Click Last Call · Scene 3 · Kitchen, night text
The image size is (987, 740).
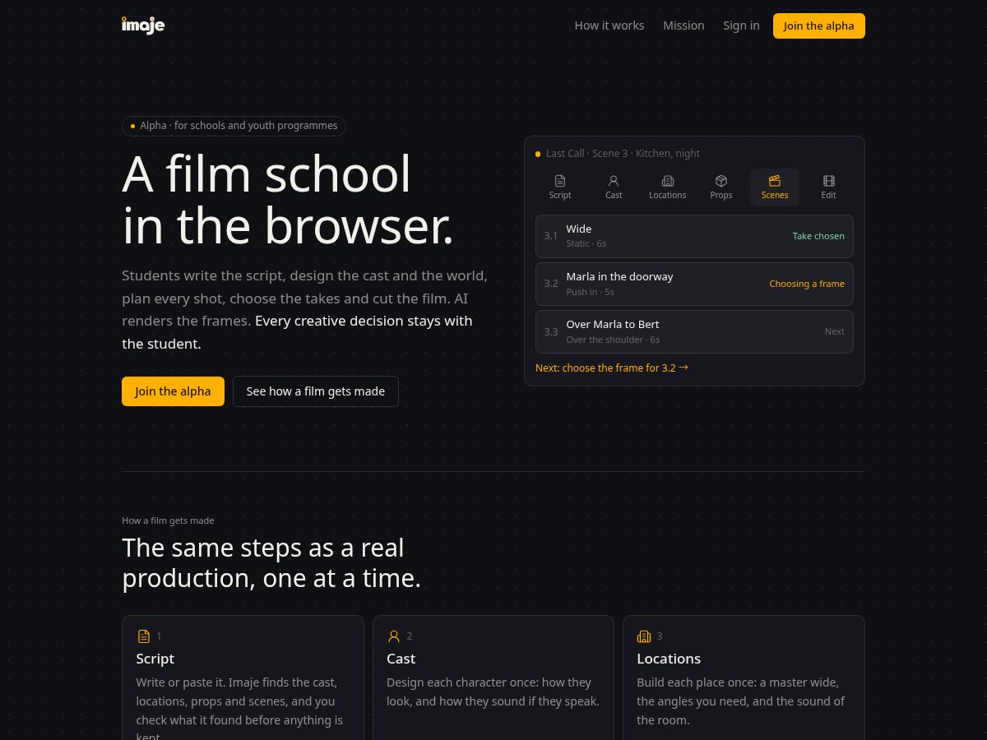(x=623, y=154)
